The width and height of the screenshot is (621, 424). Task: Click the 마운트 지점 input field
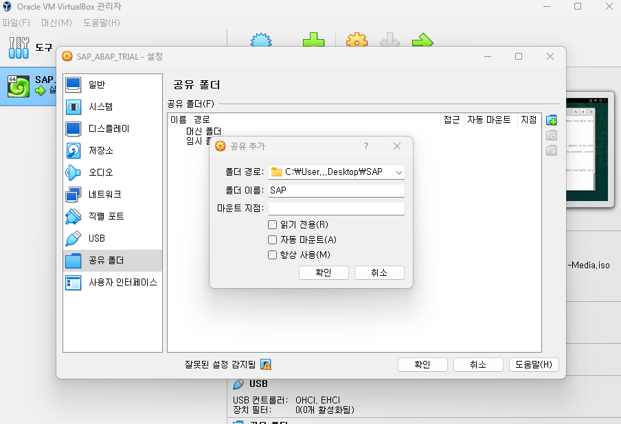click(336, 209)
